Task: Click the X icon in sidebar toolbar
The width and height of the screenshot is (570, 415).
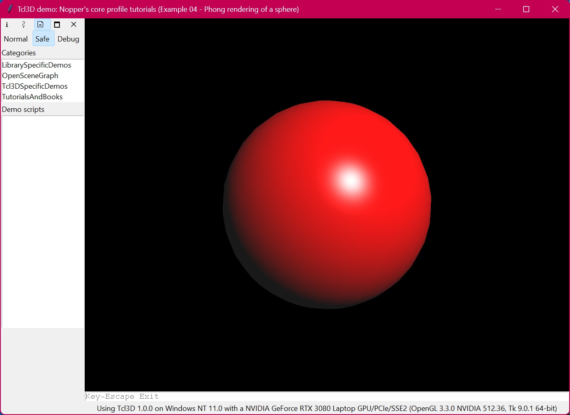Action: point(74,24)
